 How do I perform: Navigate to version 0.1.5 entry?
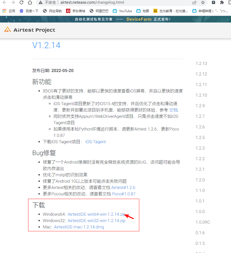pyautogui.click(x=200, y=243)
